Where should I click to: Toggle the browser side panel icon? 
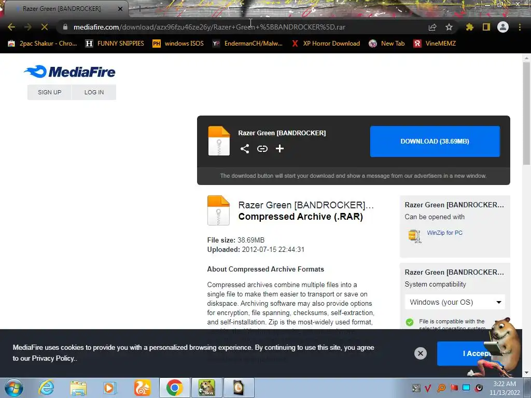[x=486, y=27]
